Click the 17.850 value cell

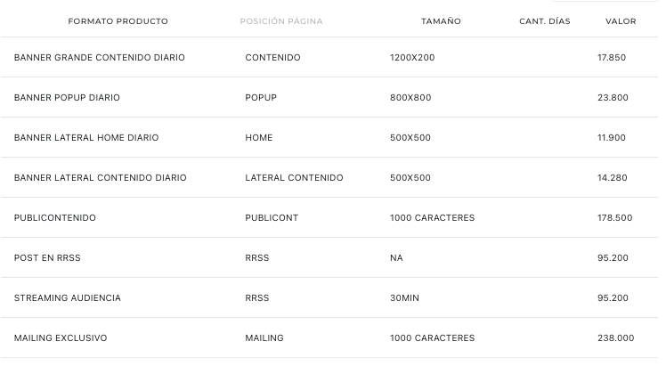click(x=612, y=57)
